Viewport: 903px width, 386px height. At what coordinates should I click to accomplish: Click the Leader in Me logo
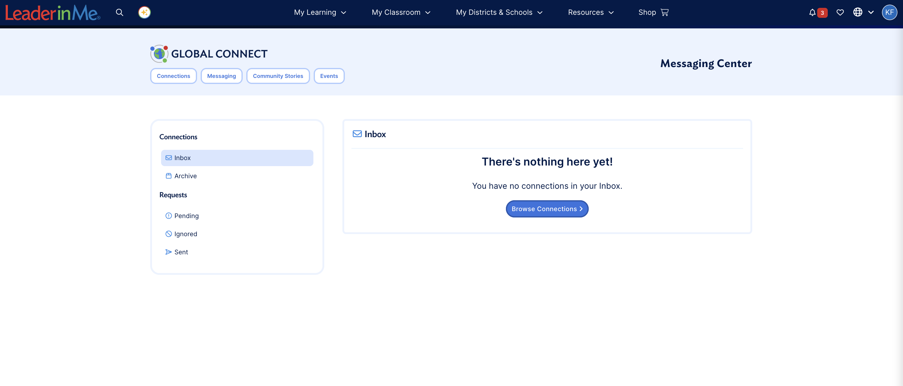point(53,13)
